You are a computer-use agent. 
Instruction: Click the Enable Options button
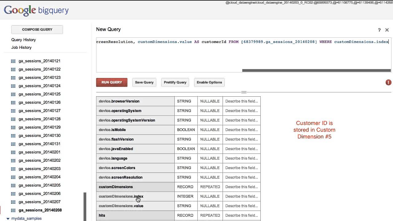coord(209,82)
